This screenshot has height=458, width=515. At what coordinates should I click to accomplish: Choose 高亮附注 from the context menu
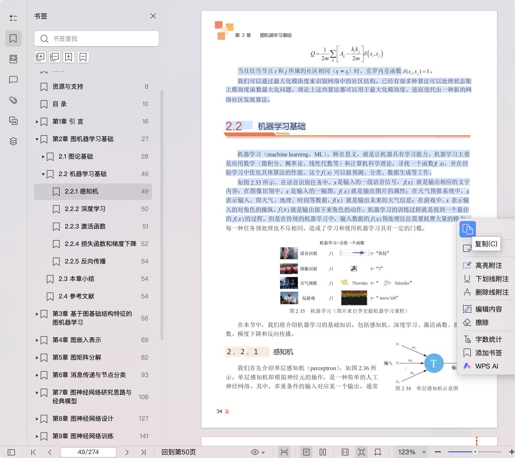coord(489,265)
